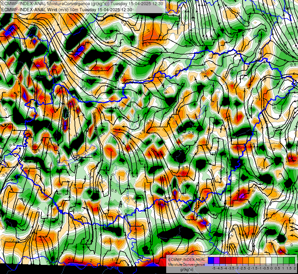Click the -1 value on legend scale
Viewport: 298px width, 274px height.
click(260, 268)
